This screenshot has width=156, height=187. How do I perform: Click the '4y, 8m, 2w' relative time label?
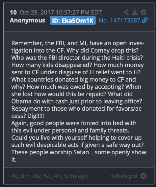point(49,176)
